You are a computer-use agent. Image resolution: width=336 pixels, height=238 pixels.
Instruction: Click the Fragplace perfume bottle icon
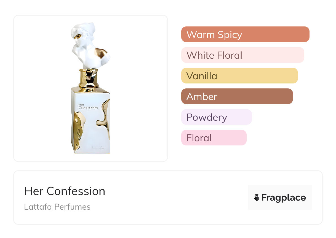[257, 198]
